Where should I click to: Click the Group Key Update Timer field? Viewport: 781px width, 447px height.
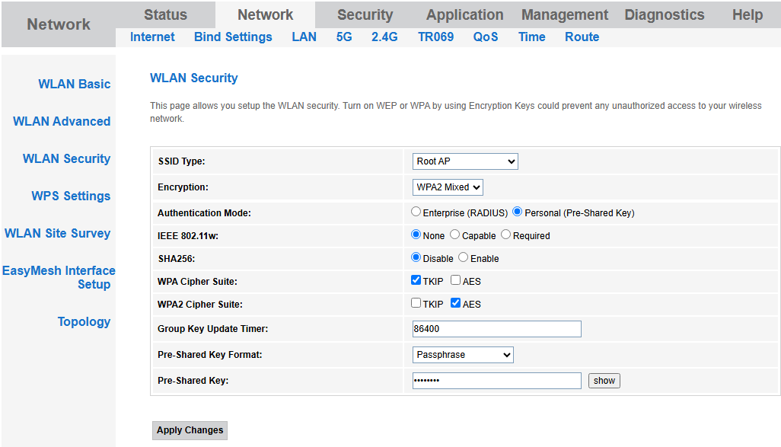(496, 329)
